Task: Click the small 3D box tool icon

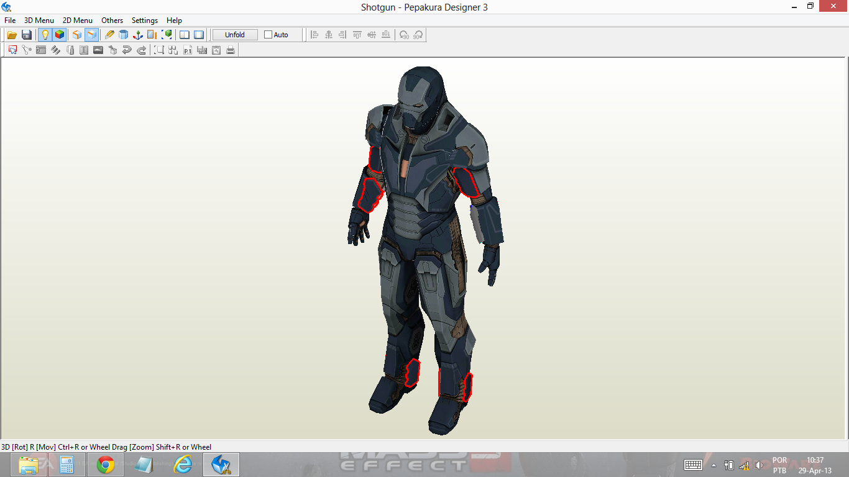Action: [x=112, y=50]
